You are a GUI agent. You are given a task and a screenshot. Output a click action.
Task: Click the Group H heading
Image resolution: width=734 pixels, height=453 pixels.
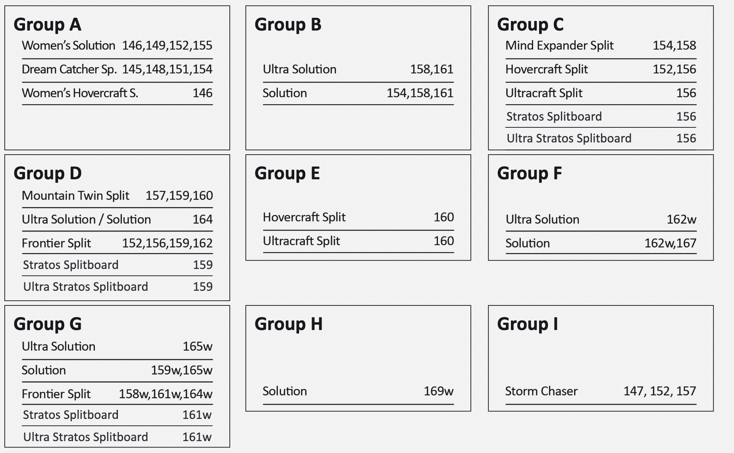tap(288, 324)
